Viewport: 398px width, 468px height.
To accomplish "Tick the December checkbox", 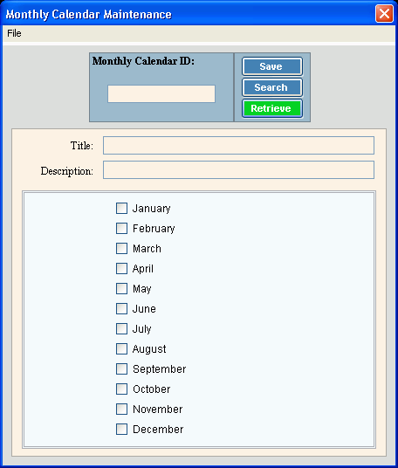I will point(121,429).
